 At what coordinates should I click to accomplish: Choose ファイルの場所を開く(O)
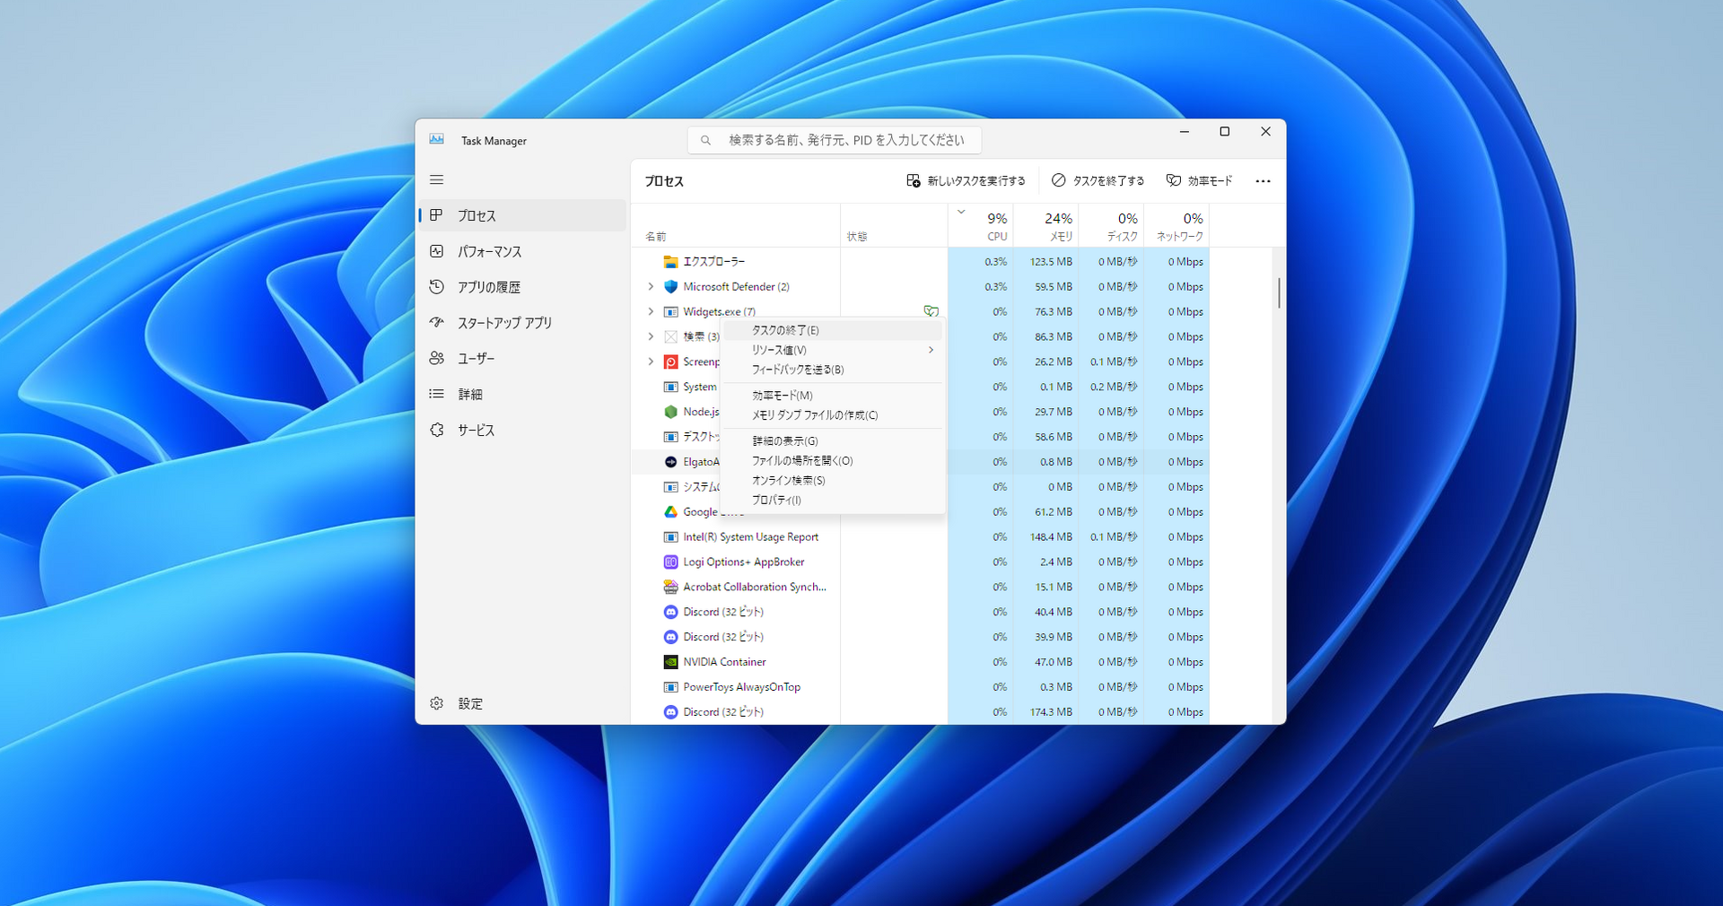point(833,461)
